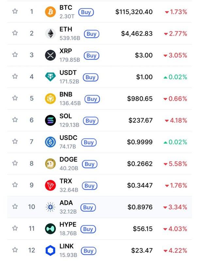This screenshot has width=199, height=261.
Task: Open the Bitcoin coin logo
Action: pos(50,12)
